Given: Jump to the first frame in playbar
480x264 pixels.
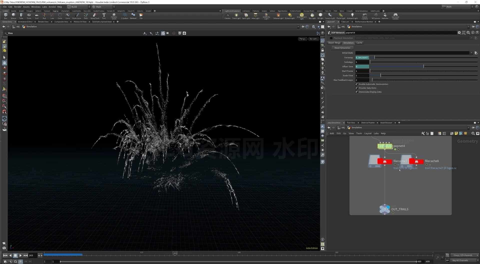Looking at the screenshot, I should [5, 255].
